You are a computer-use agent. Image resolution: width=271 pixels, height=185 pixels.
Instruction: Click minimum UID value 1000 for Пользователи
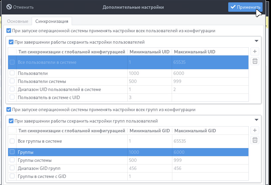click(134, 73)
